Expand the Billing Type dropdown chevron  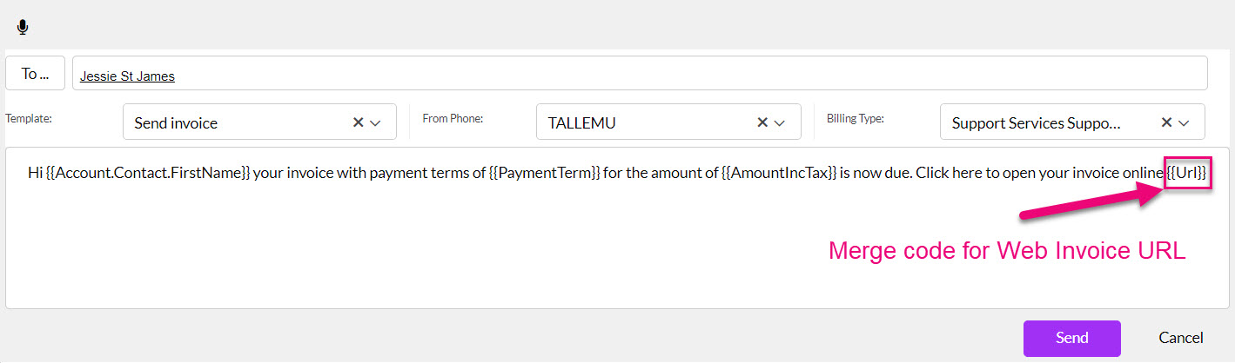click(1185, 123)
